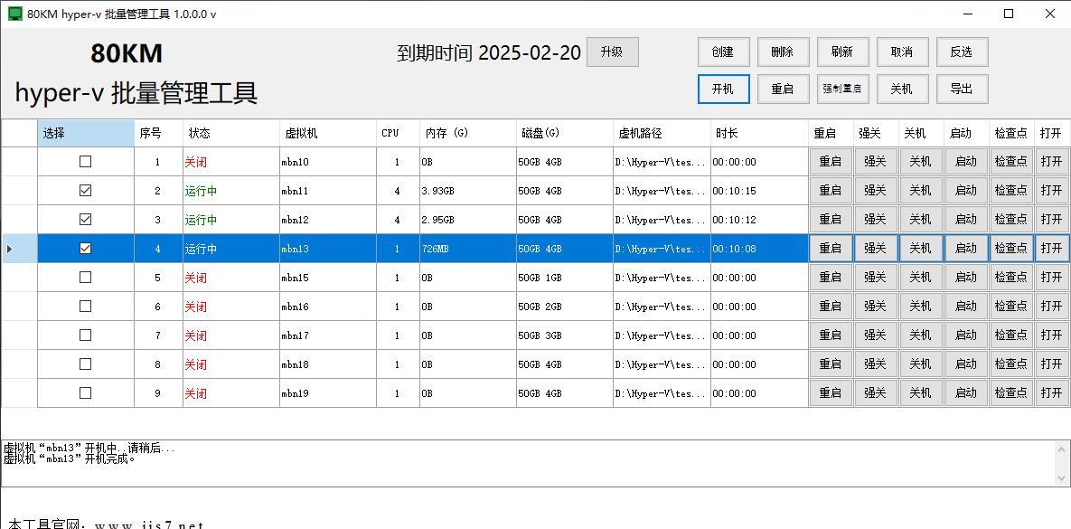Click the 内存 (G) column header

468,133
